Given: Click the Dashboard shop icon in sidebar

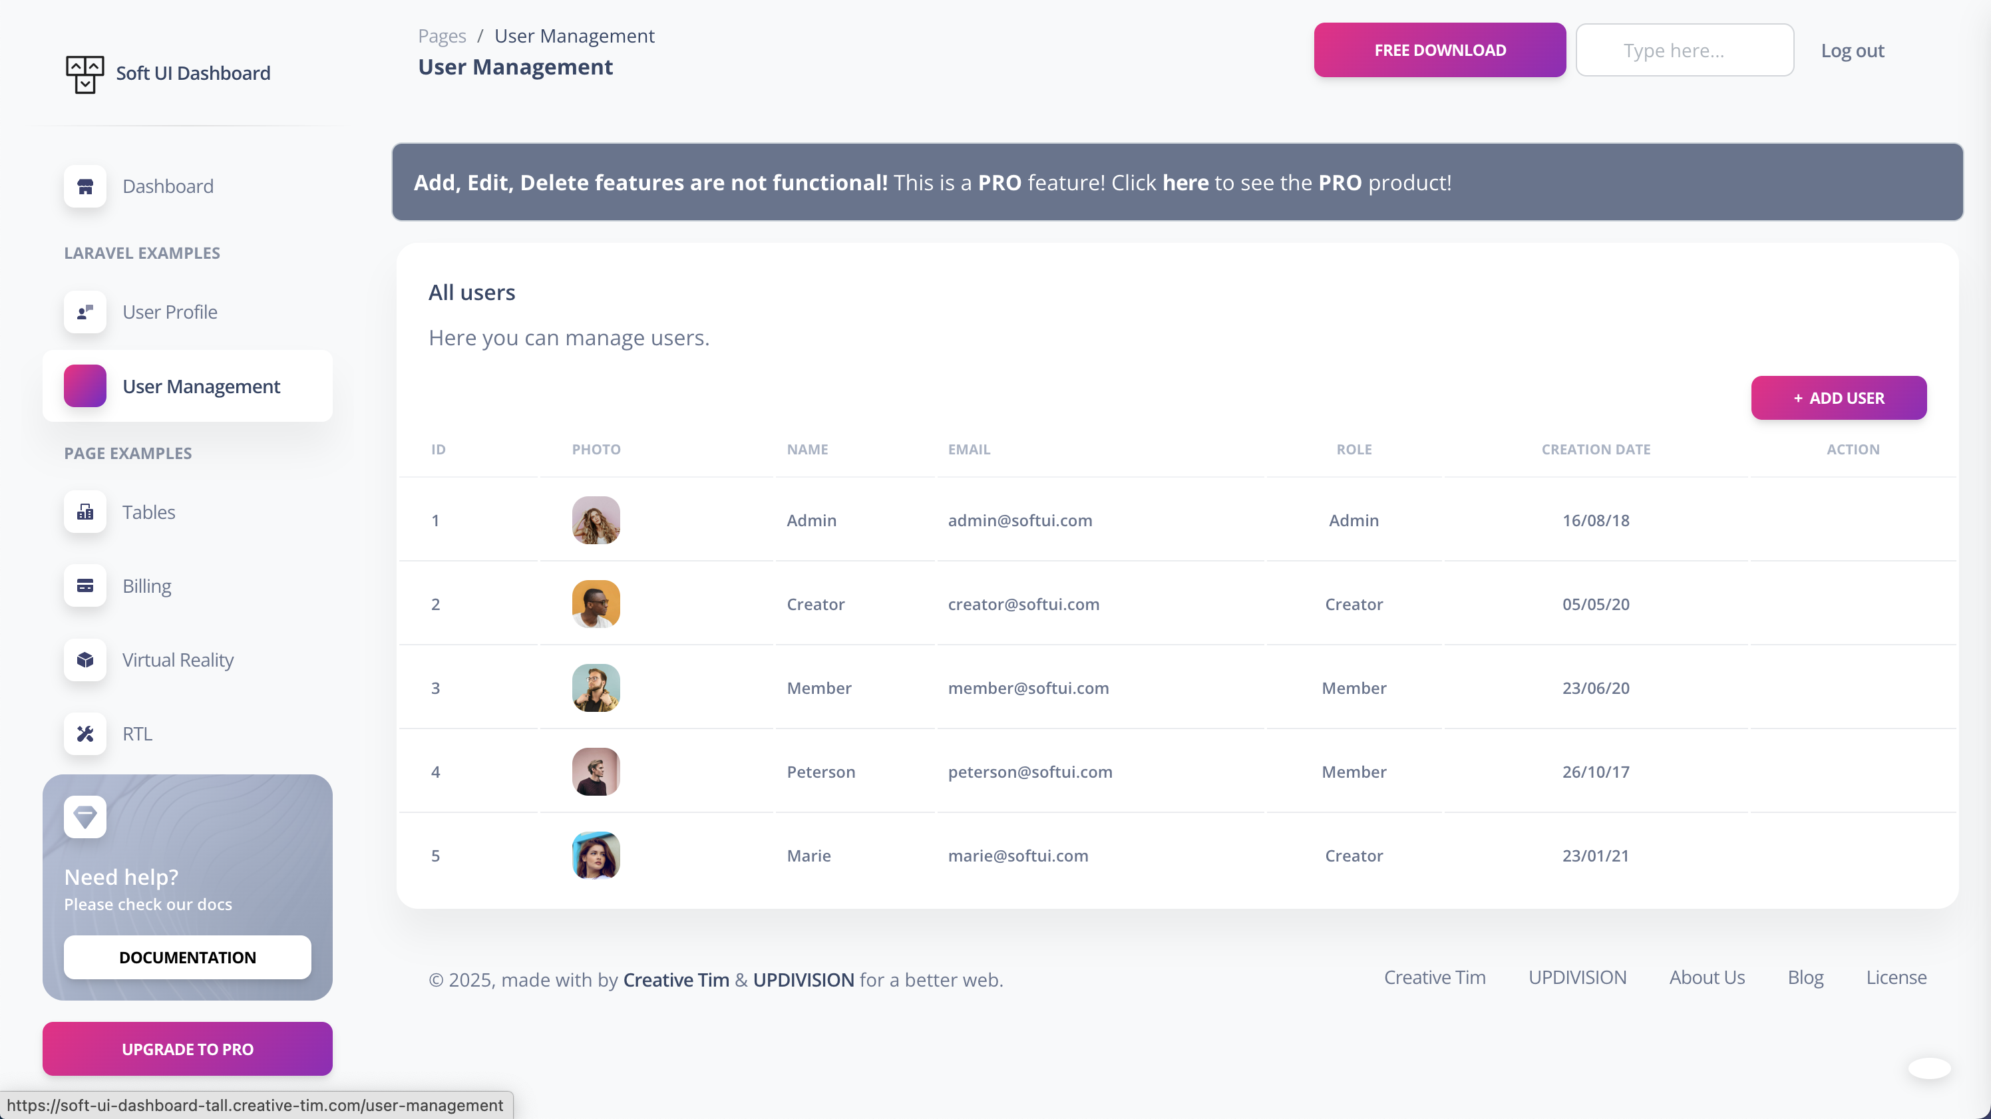Looking at the screenshot, I should [85, 186].
